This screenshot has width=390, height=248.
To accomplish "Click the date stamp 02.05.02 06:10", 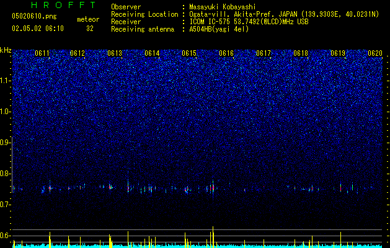I will 38,29.
